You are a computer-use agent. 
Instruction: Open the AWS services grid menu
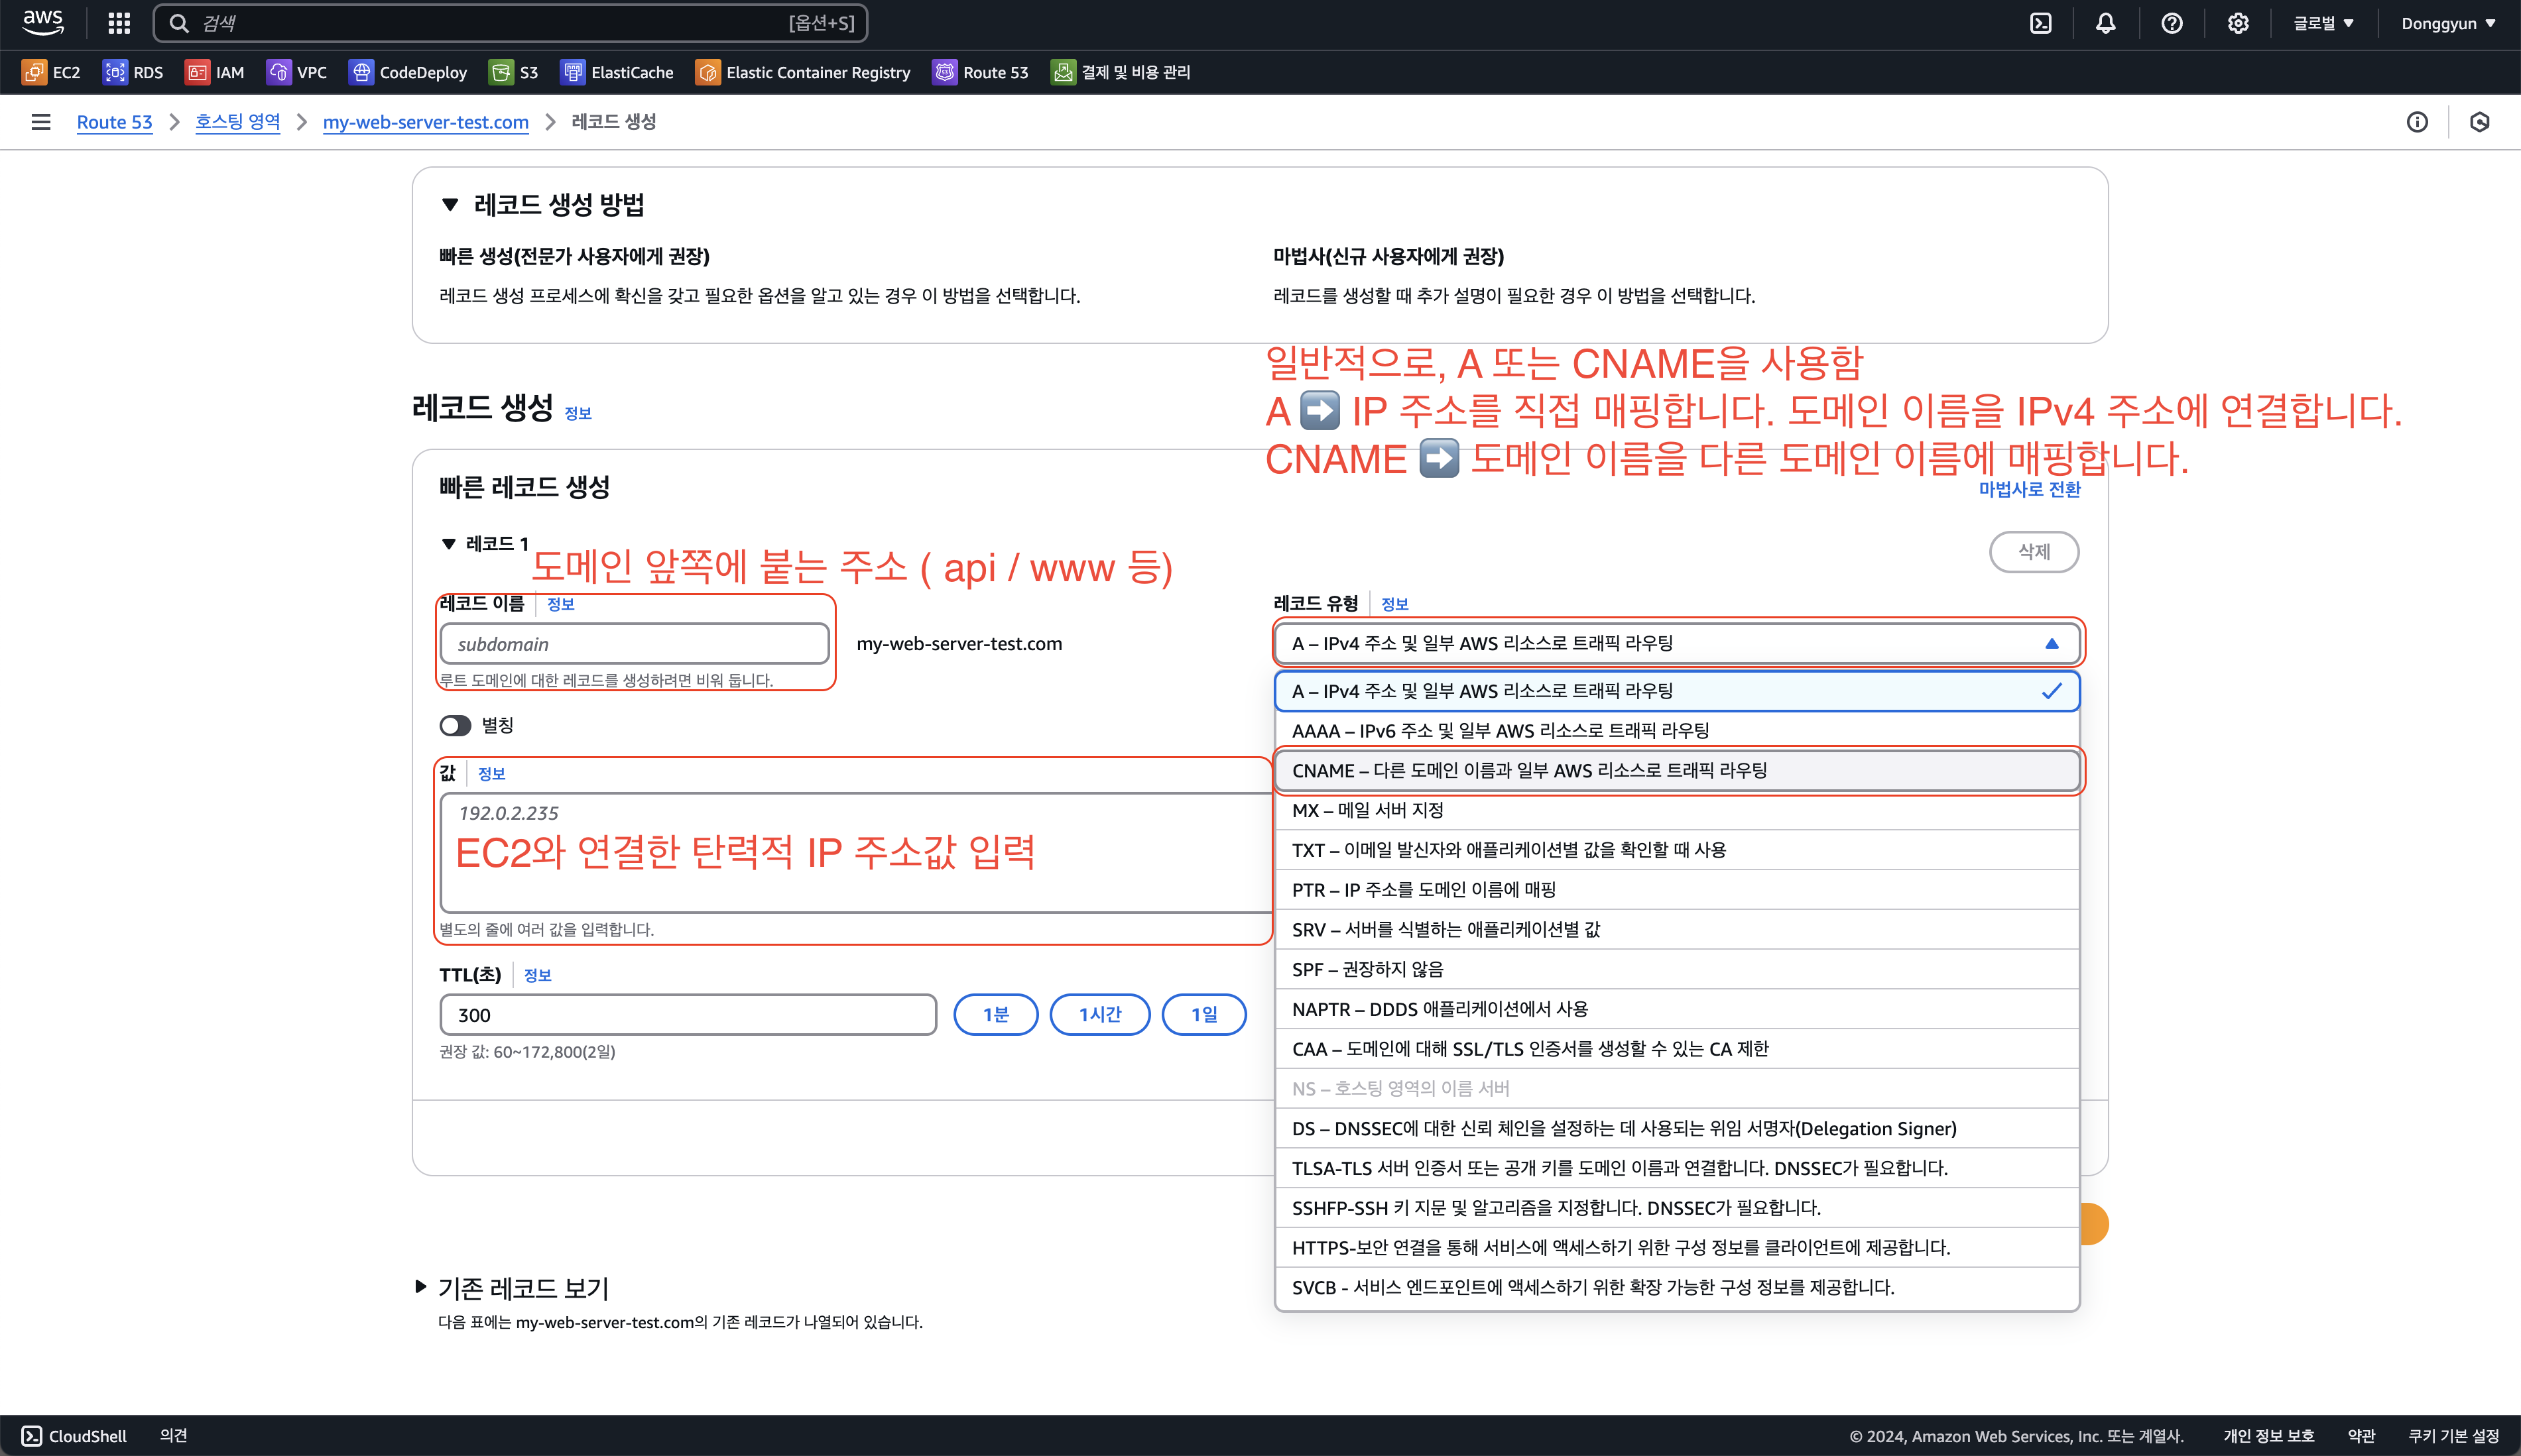119,23
